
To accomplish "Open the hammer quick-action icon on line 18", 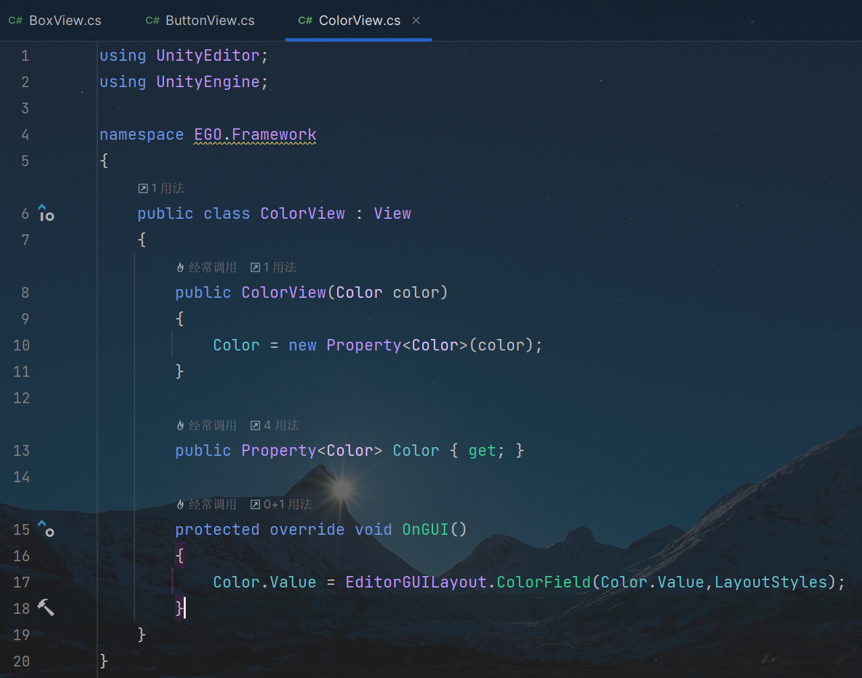I will coord(45,608).
